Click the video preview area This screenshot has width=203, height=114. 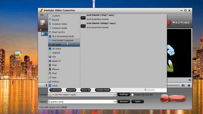[x=179, y=53]
